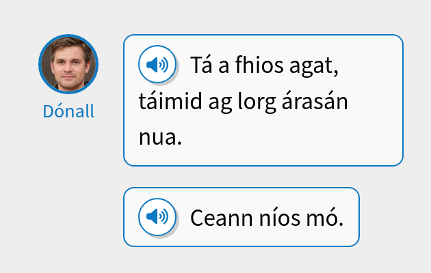Click the speaker name Dónall
This screenshot has width=431, height=273.
pyautogui.click(x=68, y=111)
